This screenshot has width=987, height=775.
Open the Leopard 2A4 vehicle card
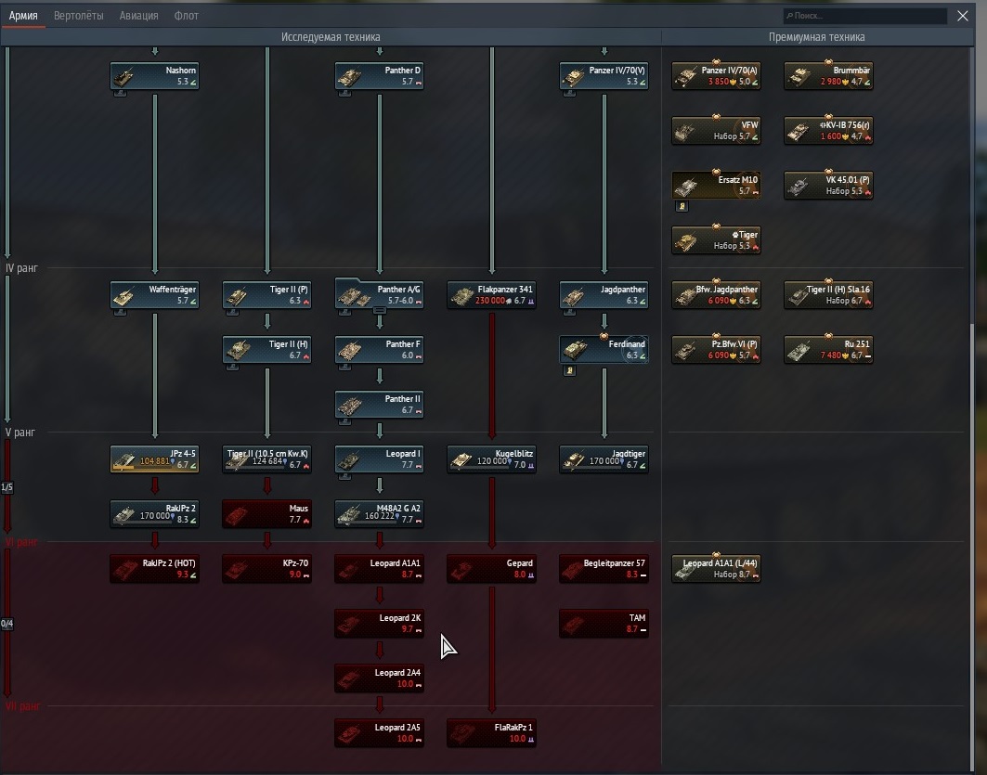point(379,678)
